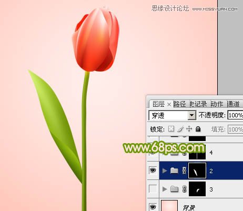Select the mask thumbnail of group 4
Viewport: 243px width, 211px height.
click(197, 152)
